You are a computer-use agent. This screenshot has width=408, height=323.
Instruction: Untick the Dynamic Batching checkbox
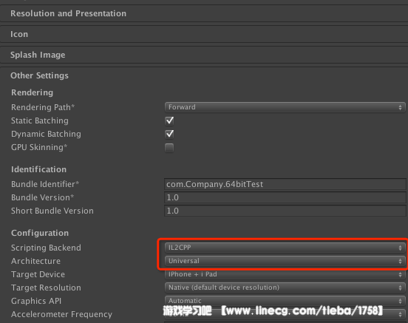[x=169, y=134]
